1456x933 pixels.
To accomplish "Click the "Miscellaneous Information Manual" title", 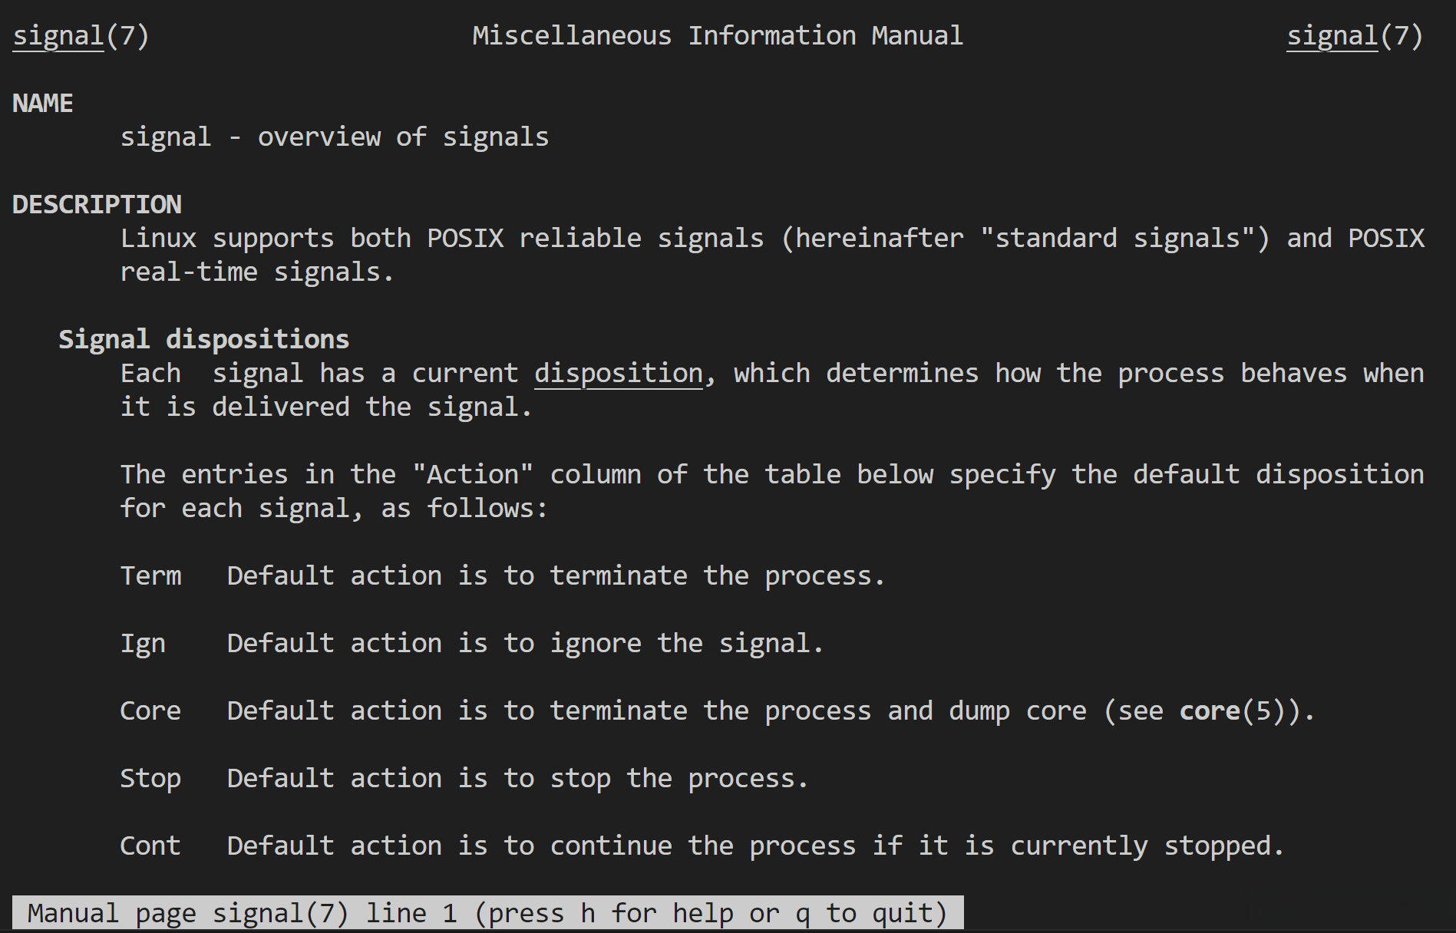I will (x=718, y=36).
